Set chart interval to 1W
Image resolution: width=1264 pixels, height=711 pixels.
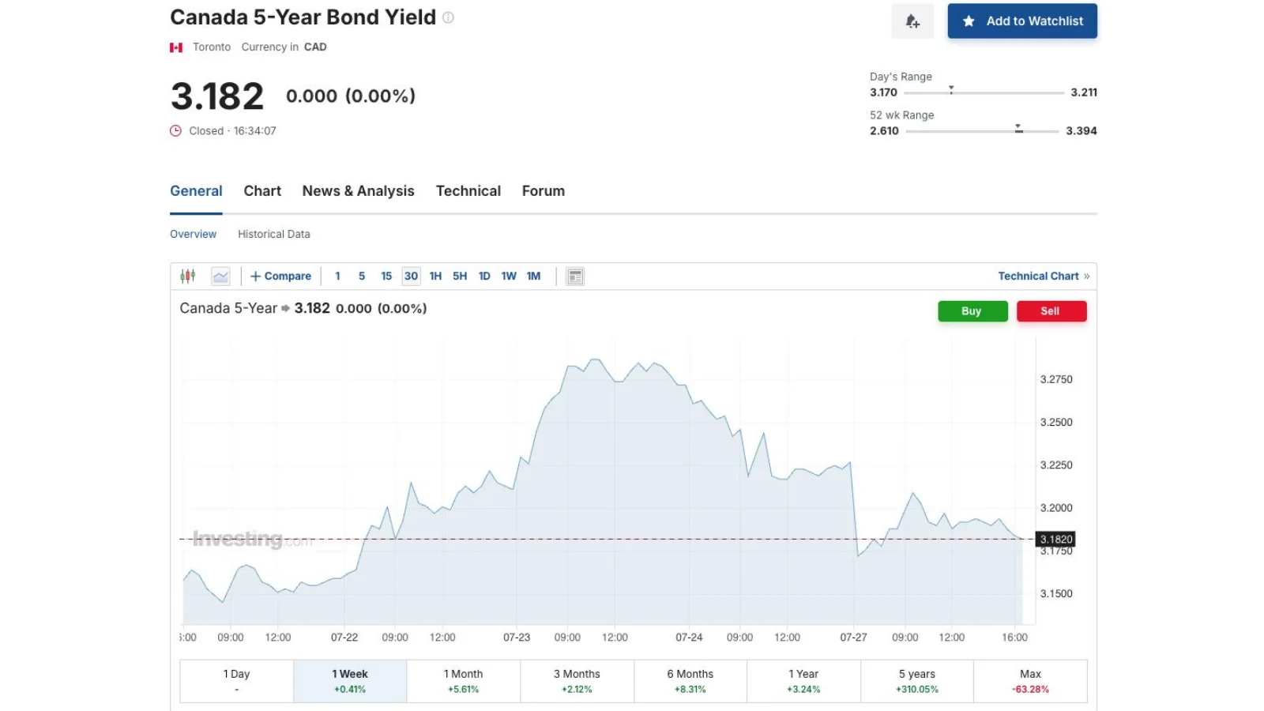pyautogui.click(x=509, y=276)
